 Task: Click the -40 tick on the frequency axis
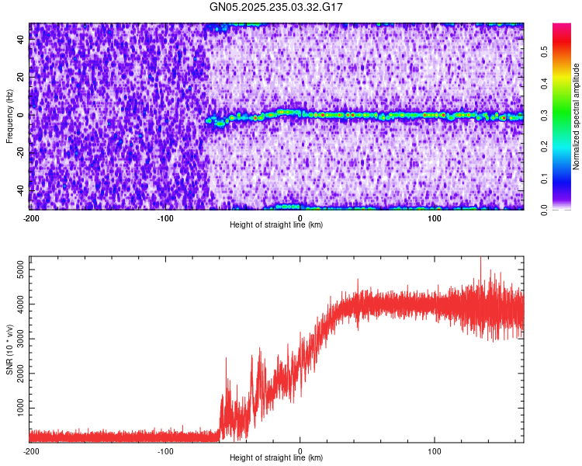pyautogui.click(x=20, y=190)
